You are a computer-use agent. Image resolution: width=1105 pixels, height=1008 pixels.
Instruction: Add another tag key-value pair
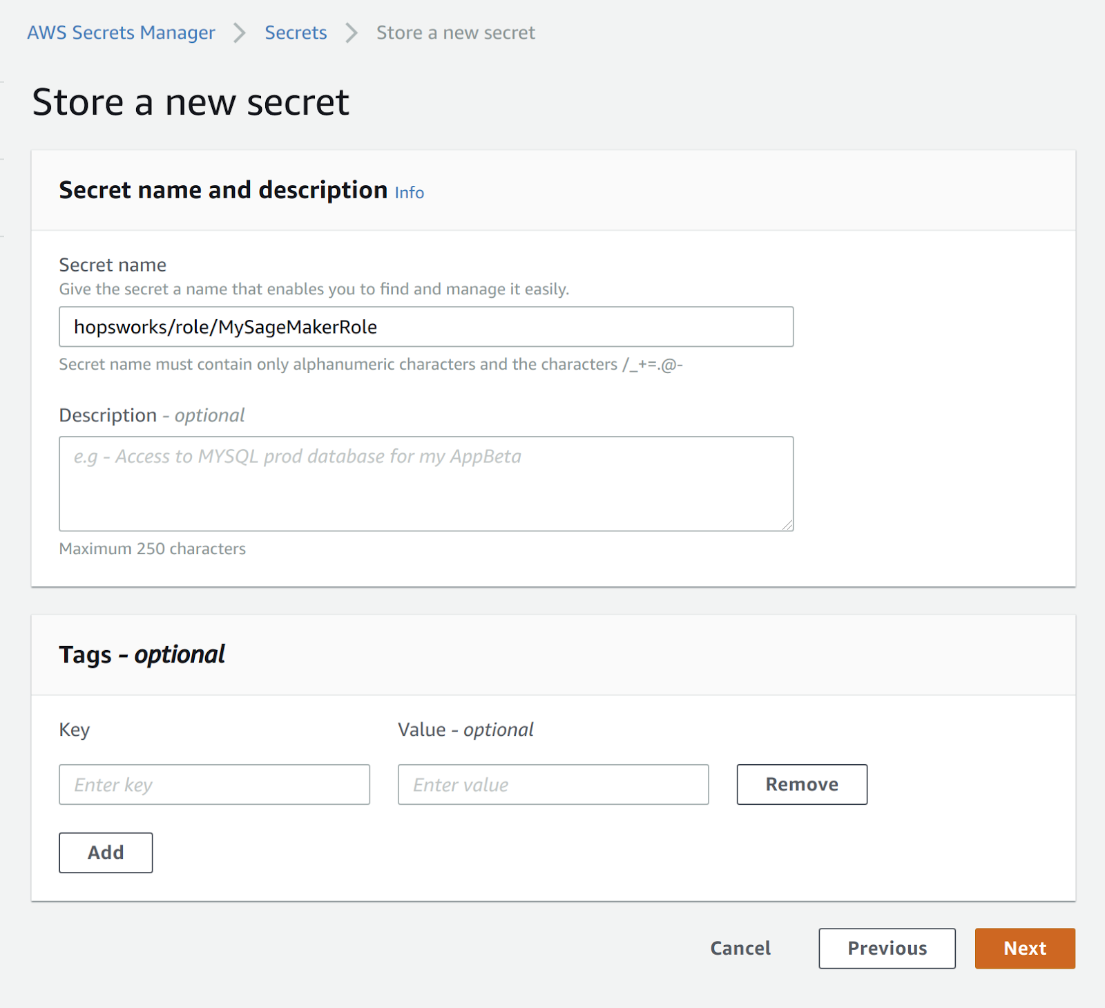pos(105,853)
